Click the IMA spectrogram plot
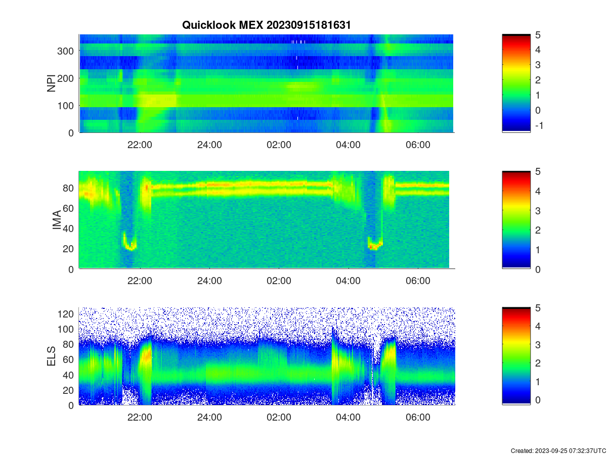 click(267, 220)
